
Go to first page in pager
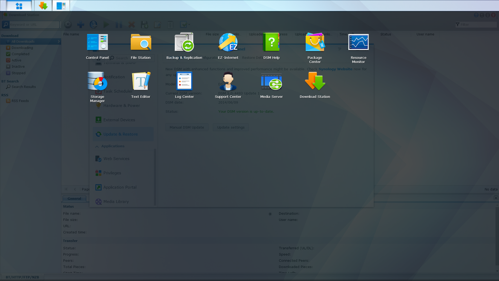click(66, 189)
